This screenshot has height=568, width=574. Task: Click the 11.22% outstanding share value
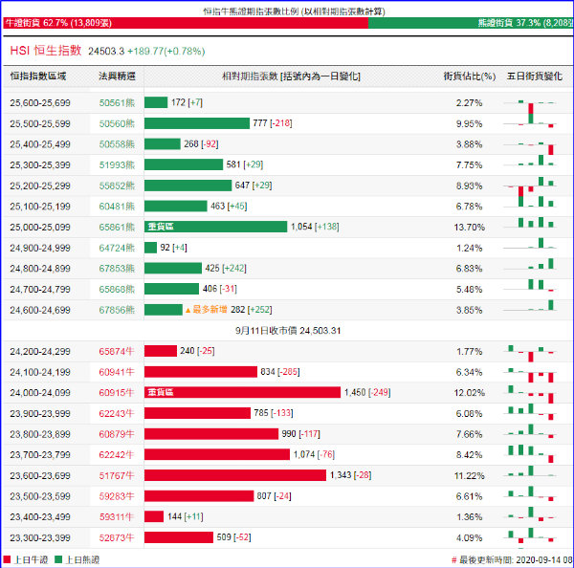[x=470, y=476]
